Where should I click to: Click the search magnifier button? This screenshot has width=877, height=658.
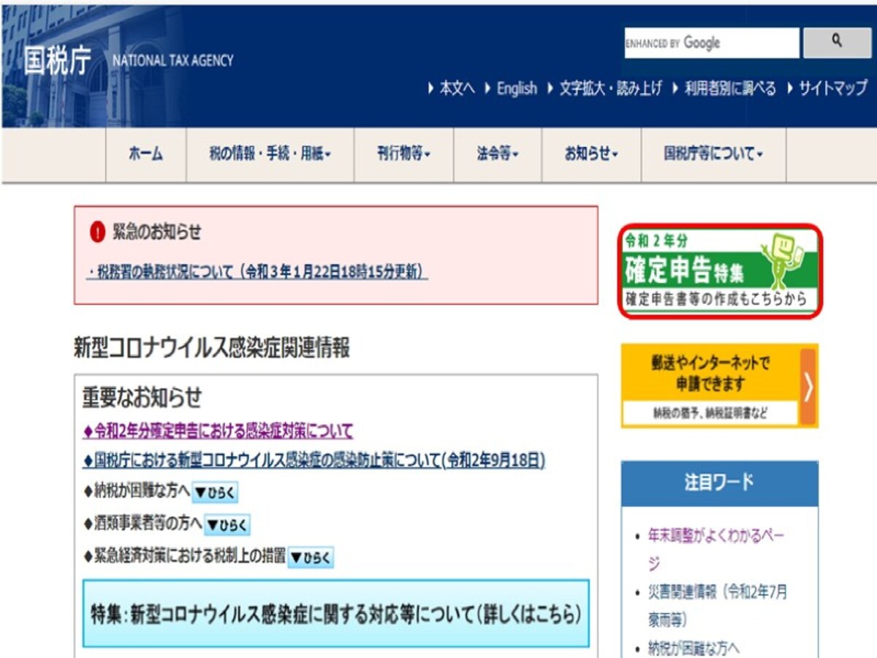[x=837, y=43]
